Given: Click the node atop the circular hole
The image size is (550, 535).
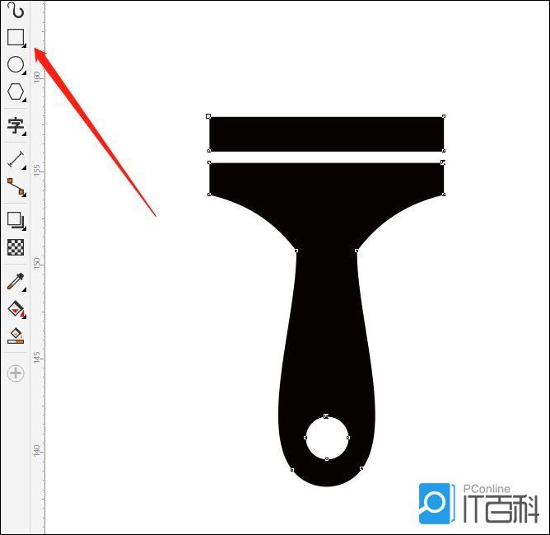Looking at the screenshot, I should pyautogui.click(x=326, y=416).
